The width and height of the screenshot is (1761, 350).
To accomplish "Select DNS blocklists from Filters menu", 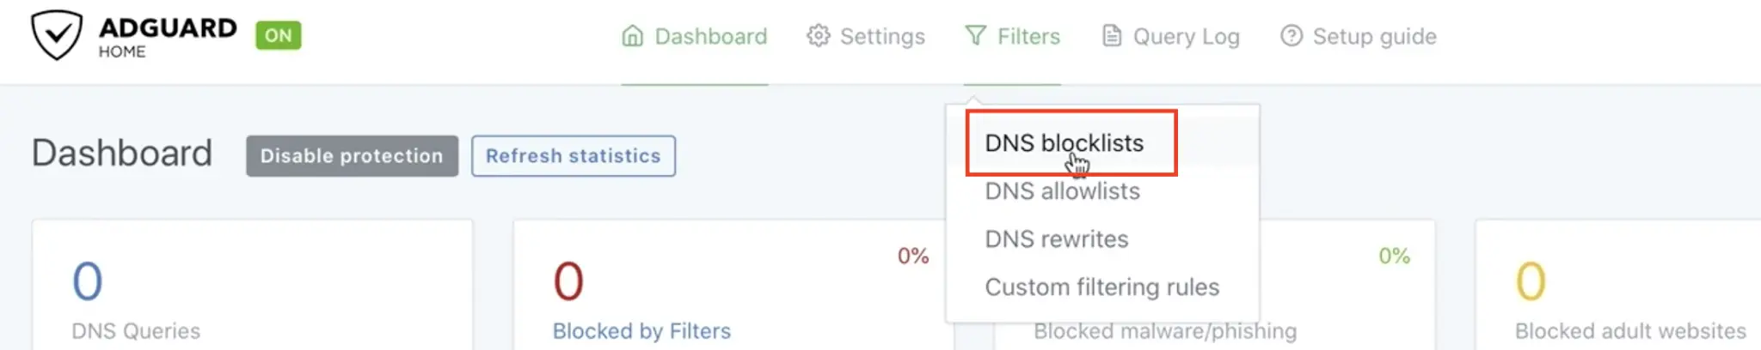I will [1064, 143].
